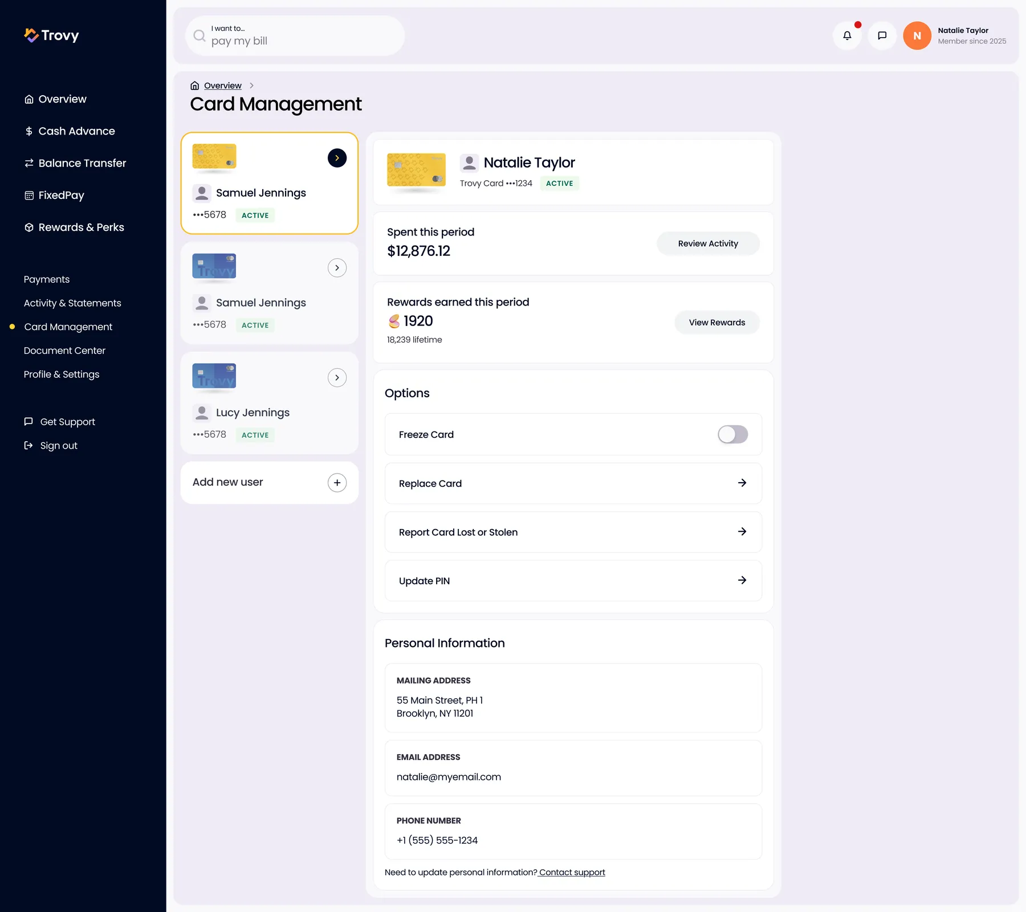
Task: Click the natalie@myemail.com email text
Action: coord(449,777)
